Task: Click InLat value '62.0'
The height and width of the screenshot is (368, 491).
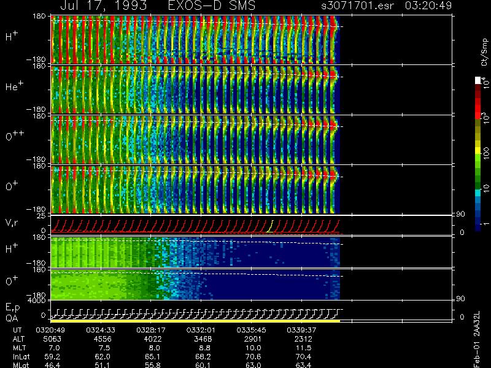Action: [x=102, y=356]
